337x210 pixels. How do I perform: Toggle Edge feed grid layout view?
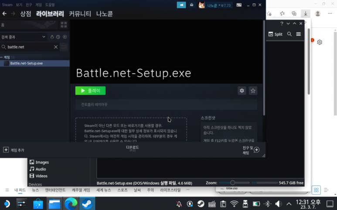coord(316,190)
